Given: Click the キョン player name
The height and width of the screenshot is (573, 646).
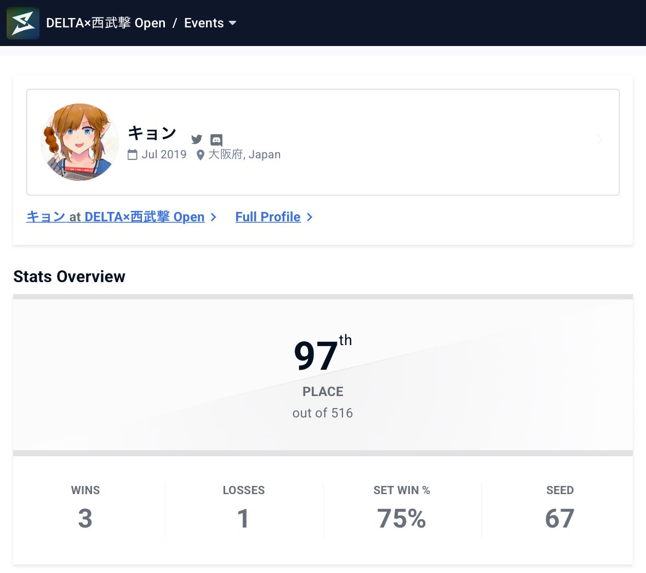Looking at the screenshot, I should pos(152,133).
